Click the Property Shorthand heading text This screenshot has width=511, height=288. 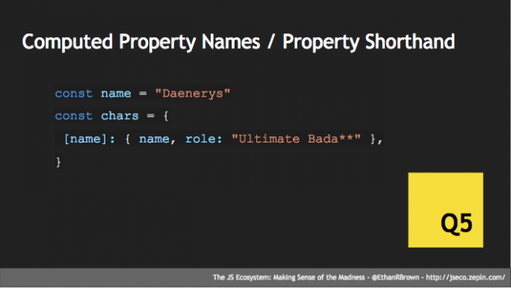pos(369,42)
